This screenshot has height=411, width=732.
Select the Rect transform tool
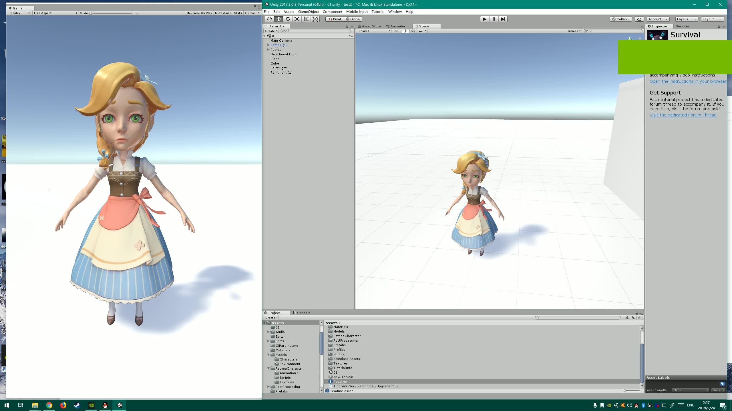306,19
